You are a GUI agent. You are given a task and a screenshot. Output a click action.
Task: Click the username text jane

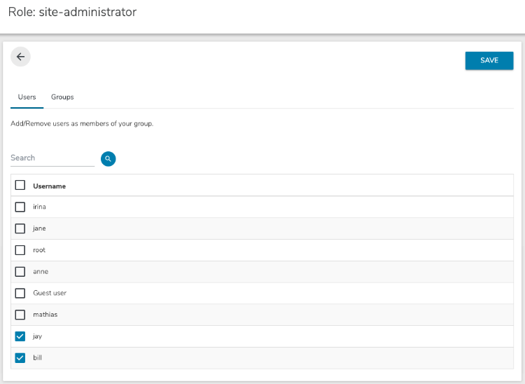click(x=39, y=228)
